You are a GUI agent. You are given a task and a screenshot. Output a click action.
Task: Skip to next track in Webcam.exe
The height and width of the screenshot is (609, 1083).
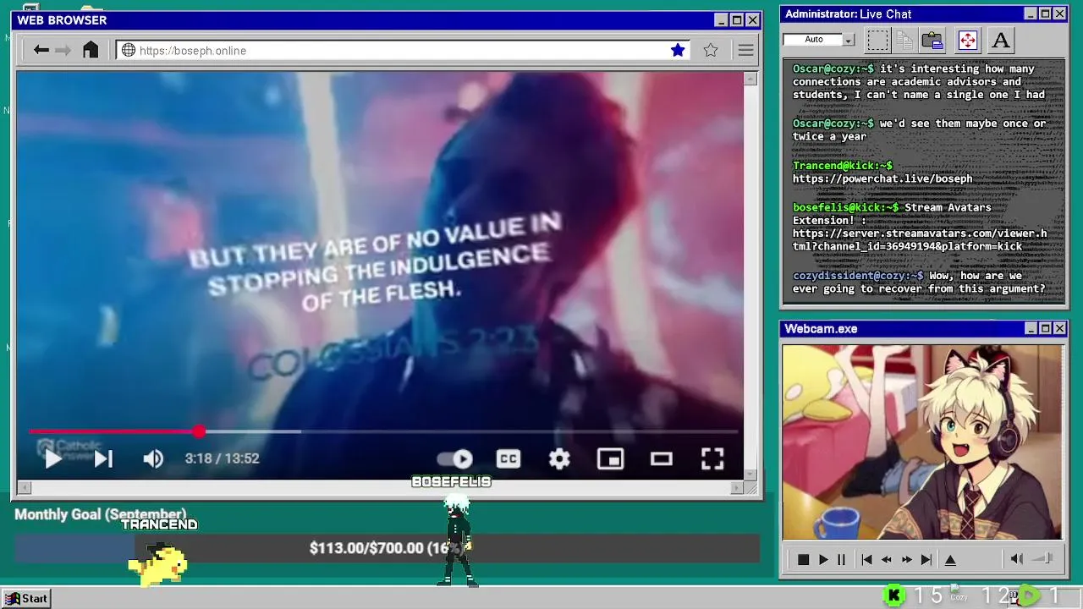[926, 560]
